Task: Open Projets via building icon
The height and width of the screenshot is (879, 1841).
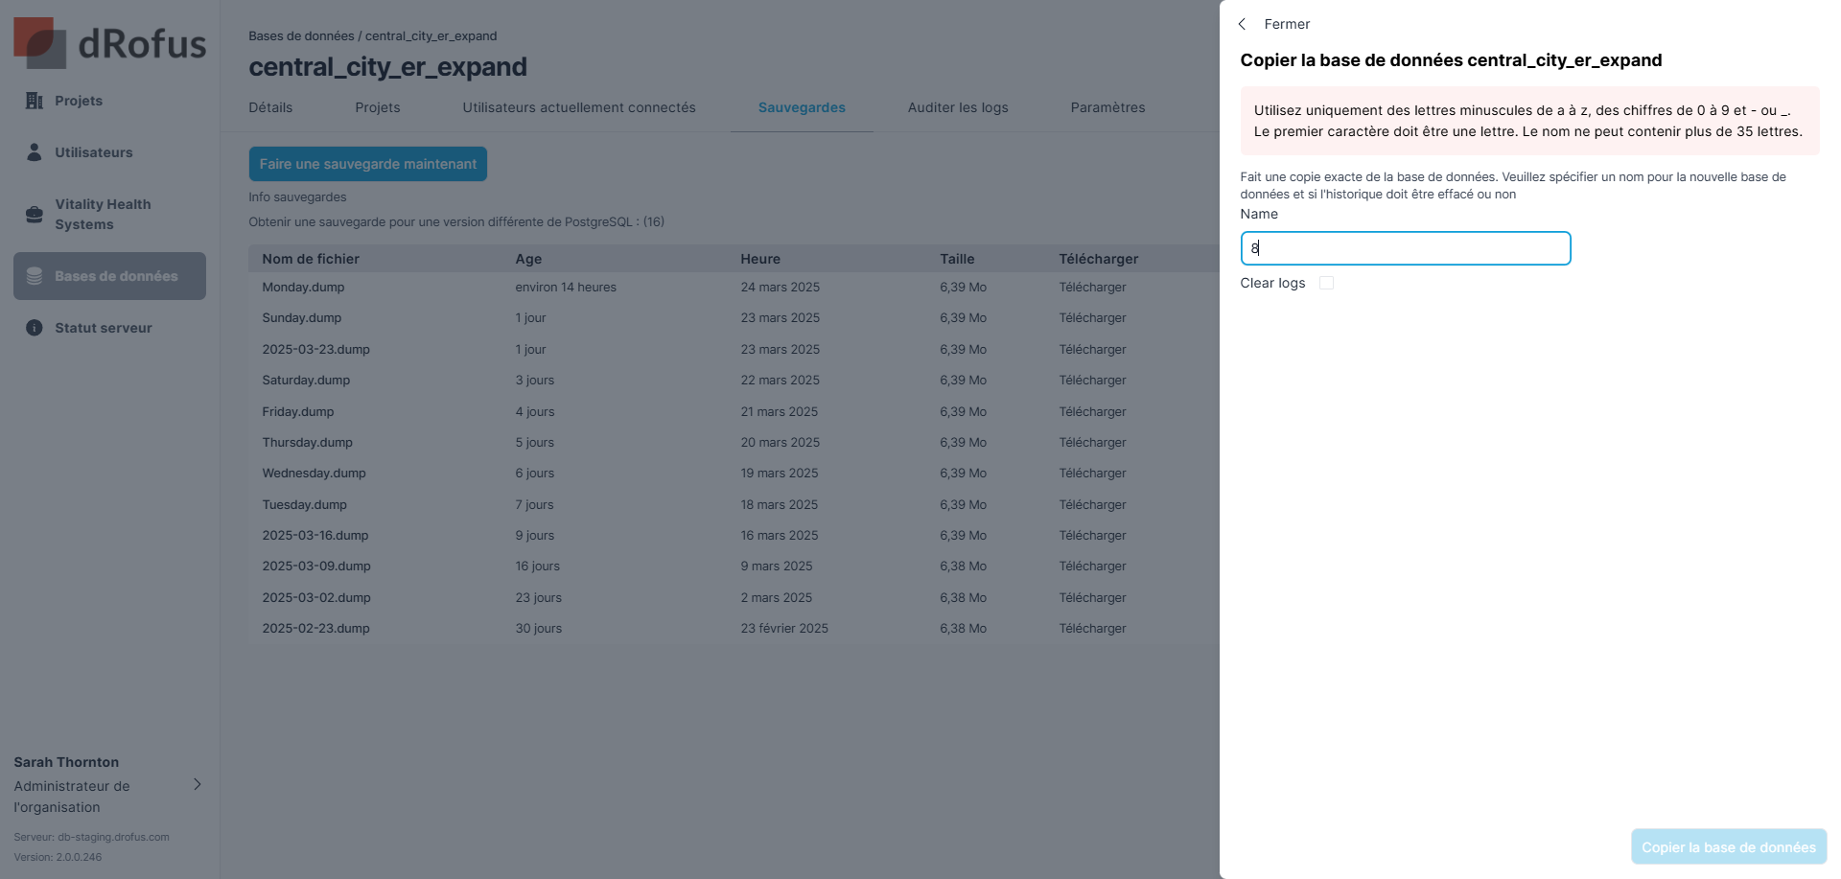Action: pos(35,101)
